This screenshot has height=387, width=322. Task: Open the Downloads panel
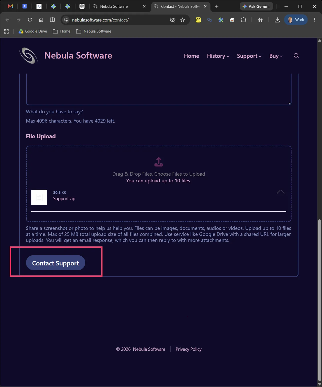(277, 20)
